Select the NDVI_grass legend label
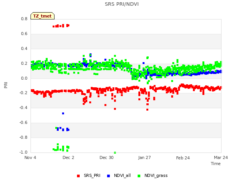The image size is (244, 183). (156, 175)
